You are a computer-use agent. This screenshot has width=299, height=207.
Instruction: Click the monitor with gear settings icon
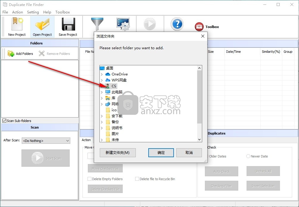(x=123, y=24)
